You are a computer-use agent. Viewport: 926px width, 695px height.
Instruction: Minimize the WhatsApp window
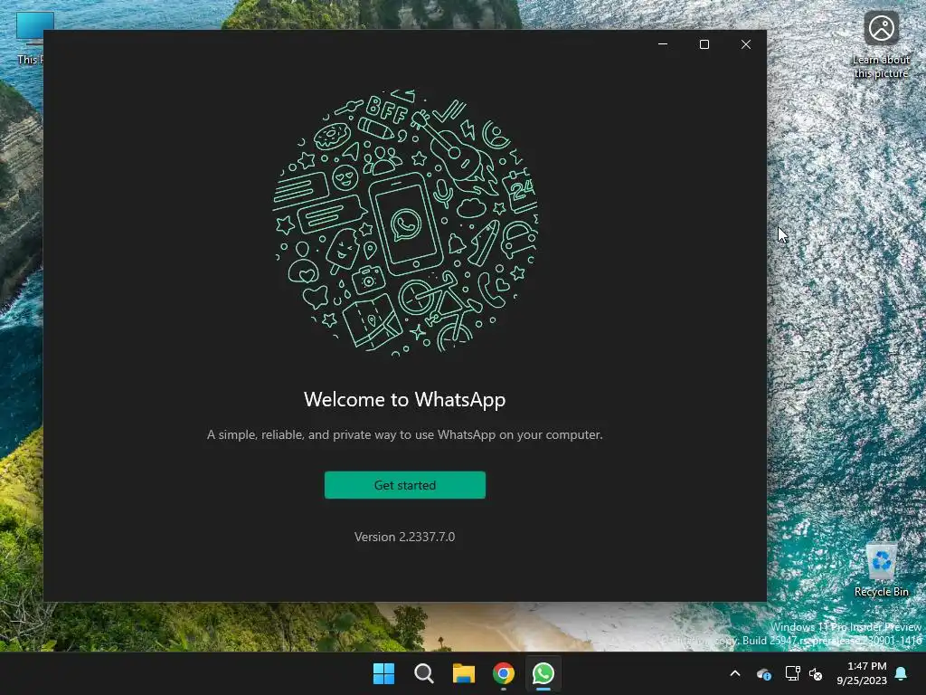pos(663,44)
